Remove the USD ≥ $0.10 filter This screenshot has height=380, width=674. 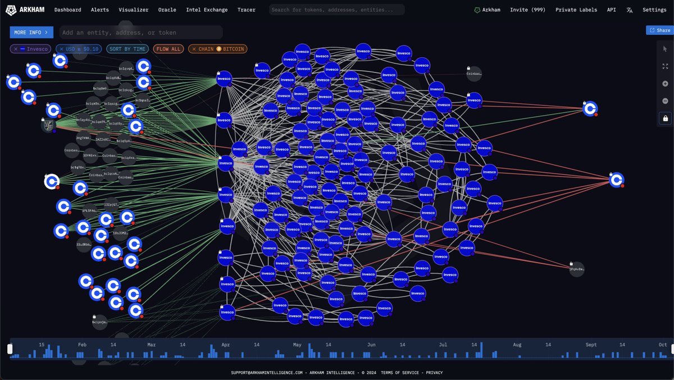click(62, 49)
